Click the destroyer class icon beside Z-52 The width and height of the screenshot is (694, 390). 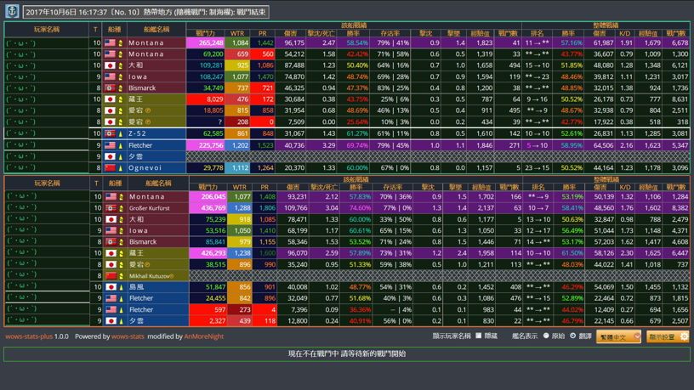[121, 133]
